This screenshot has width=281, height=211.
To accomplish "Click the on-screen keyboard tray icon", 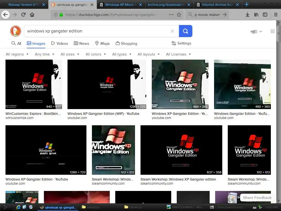I will pyautogui.click(x=255, y=207).
